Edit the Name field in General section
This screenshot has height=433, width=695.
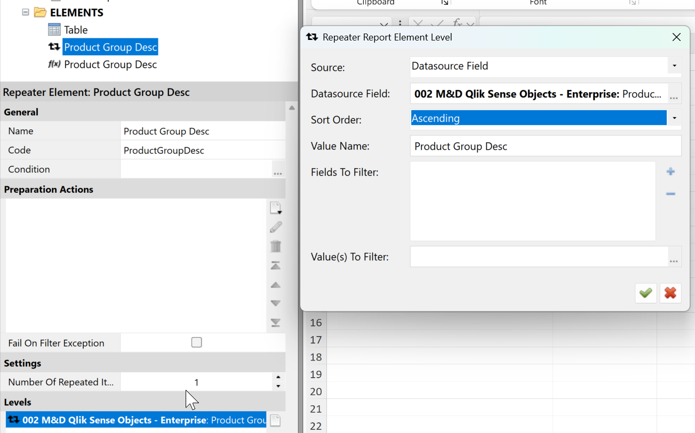pyautogui.click(x=203, y=132)
